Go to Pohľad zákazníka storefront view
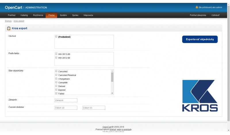The height and width of the screenshot is (135, 230). point(198,15)
